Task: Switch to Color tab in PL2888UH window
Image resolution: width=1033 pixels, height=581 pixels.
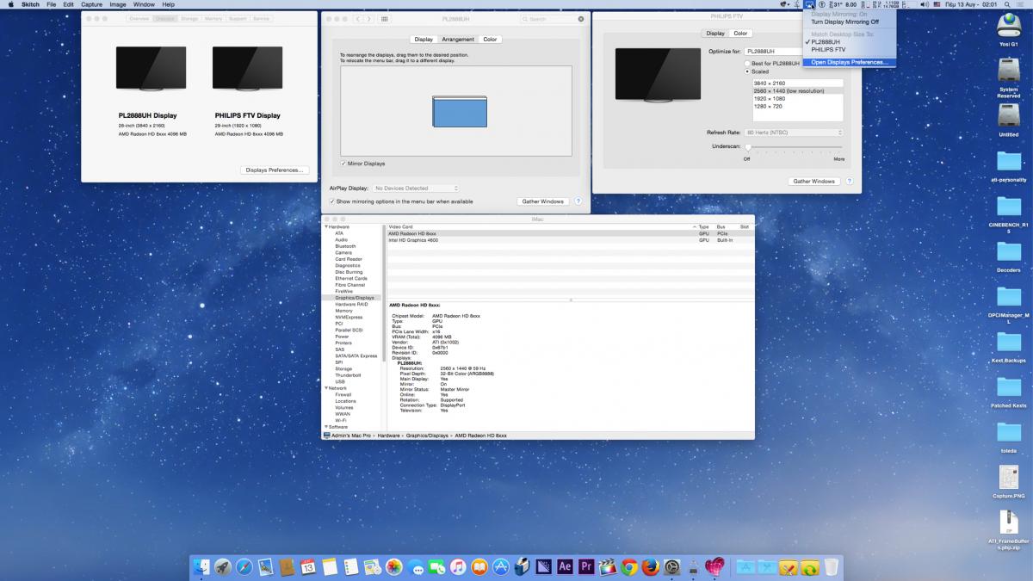Action: coord(490,40)
